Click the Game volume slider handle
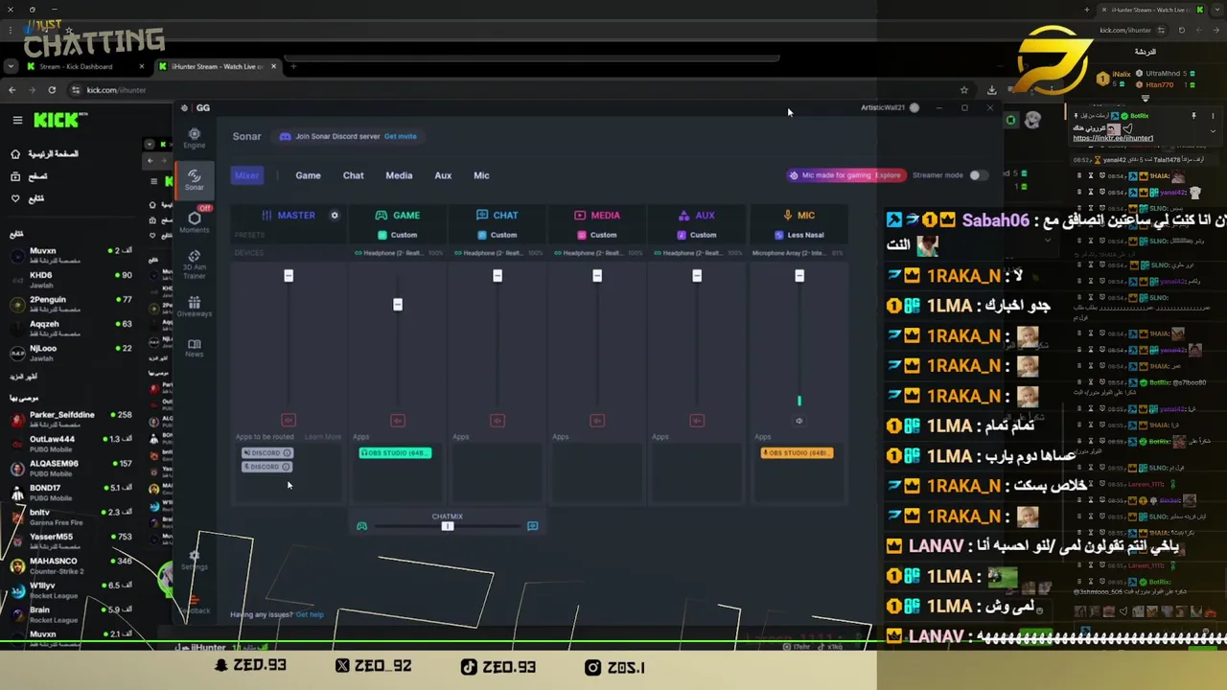Viewport: 1227px width, 690px height. pyautogui.click(x=398, y=305)
